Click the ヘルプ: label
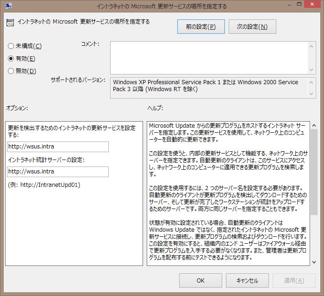Viewport: 324px width, 296px height. (155, 108)
